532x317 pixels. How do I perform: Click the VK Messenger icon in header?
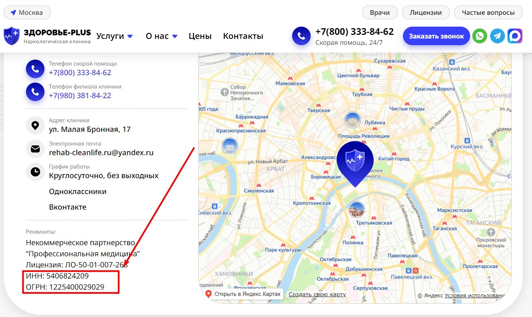(x=515, y=36)
